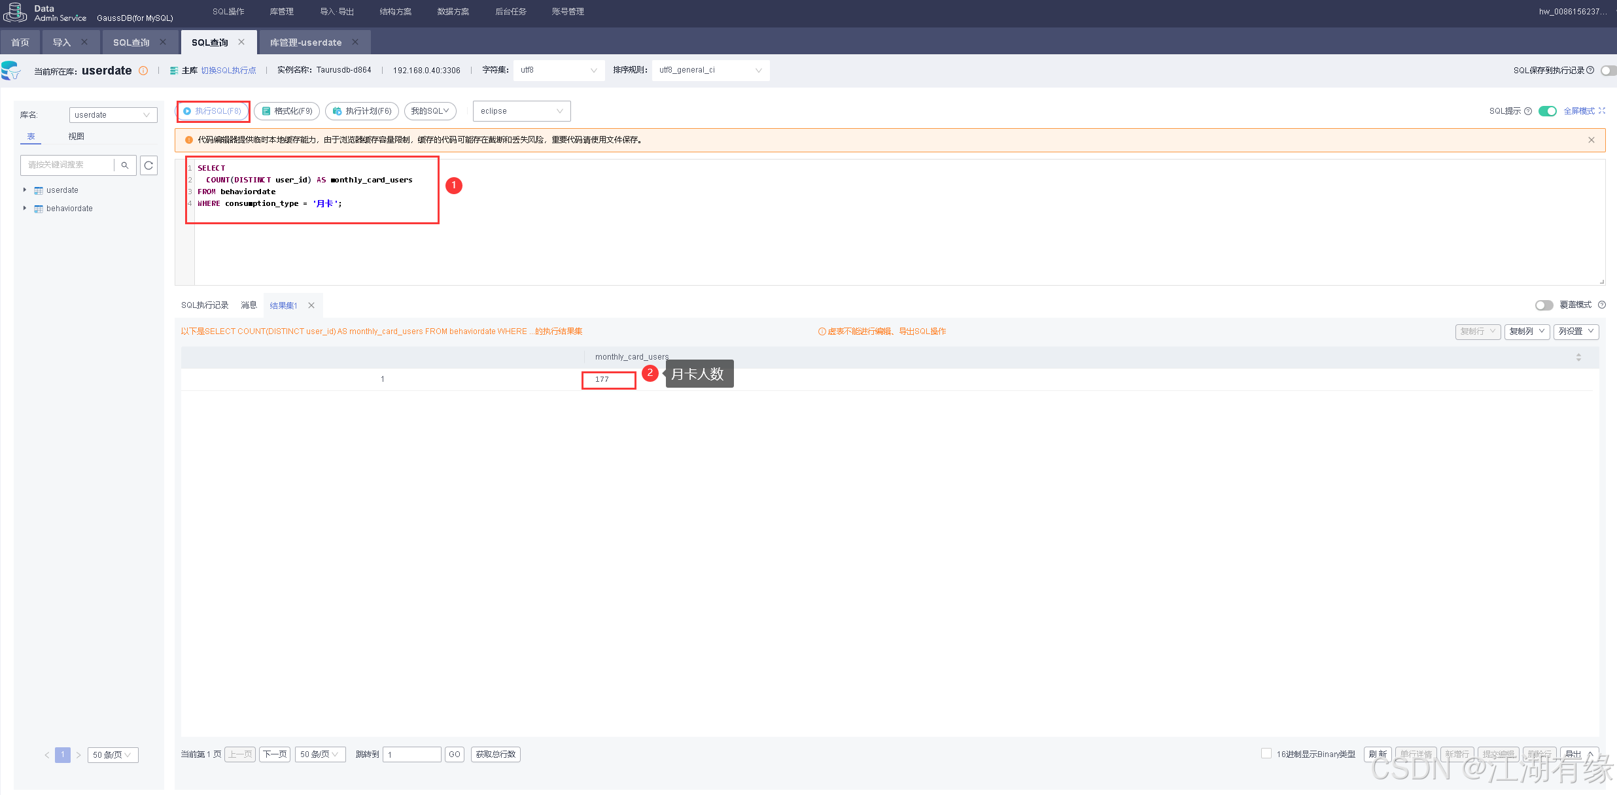Screen dimensions: 1617x795
Task: Click the 切换SQL执行点 link
Action: coord(228,71)
